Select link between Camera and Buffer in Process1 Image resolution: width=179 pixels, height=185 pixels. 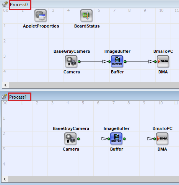pyautogui.click(x=91, y=139)
